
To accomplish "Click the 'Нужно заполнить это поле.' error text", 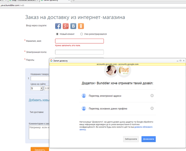I will point(68,45).
